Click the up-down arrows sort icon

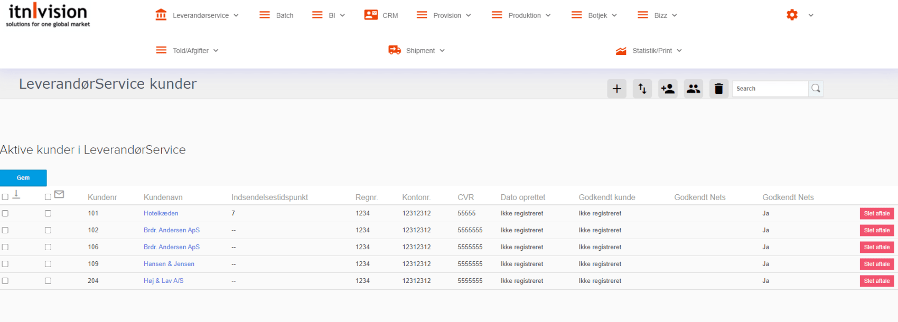click(642, 89)
